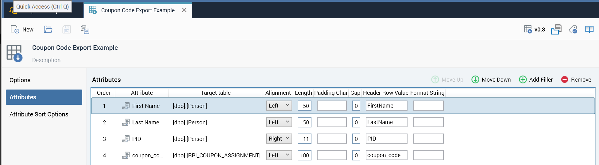Click the Save As icon in toolbar

coord(85,30)
